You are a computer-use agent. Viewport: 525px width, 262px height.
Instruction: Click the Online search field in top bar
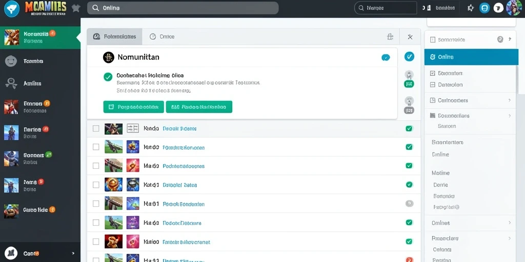[183, 8]
